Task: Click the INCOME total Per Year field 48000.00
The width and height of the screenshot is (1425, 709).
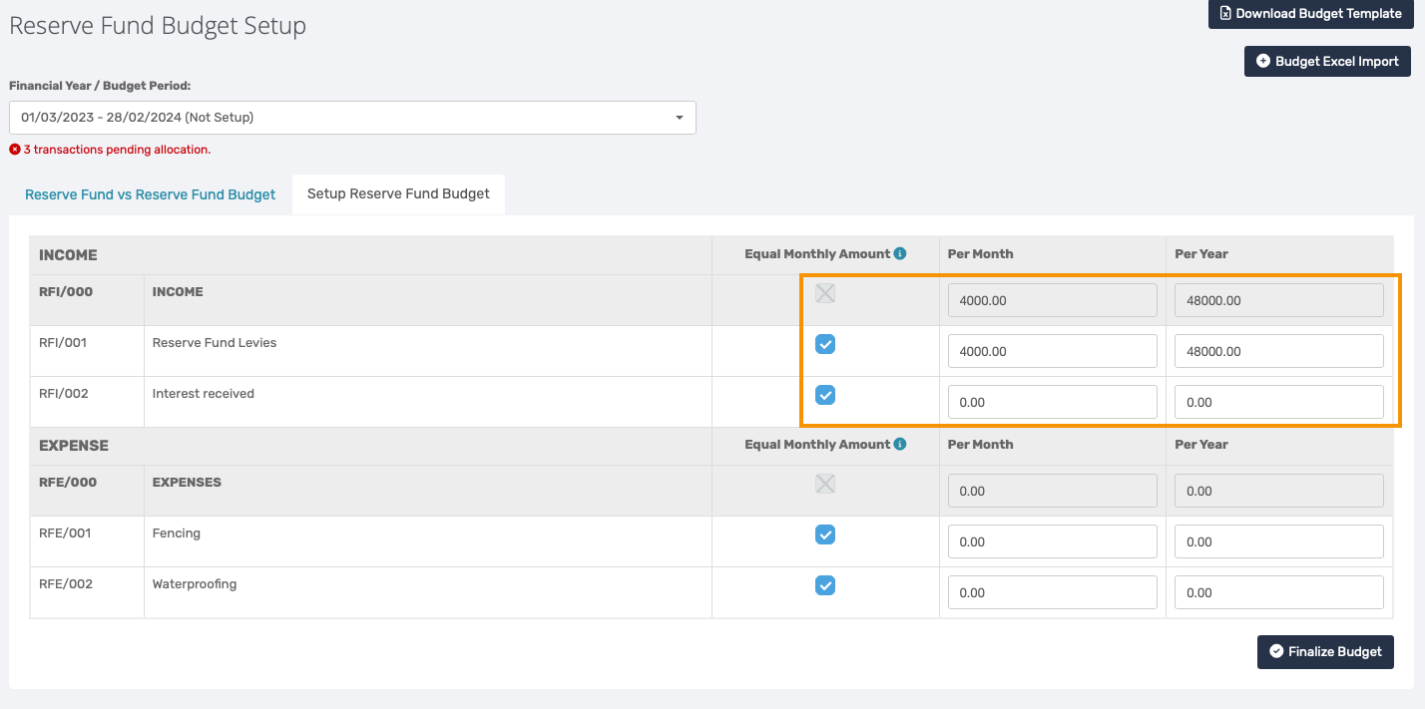Action: 1279,300
